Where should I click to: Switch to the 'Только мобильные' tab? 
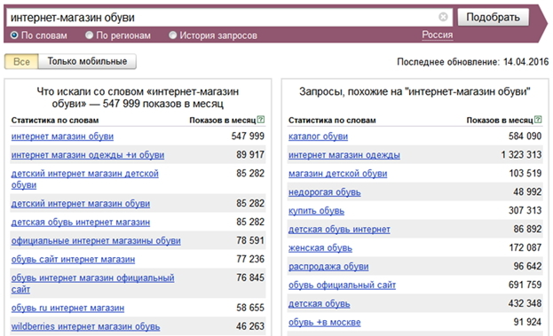click(87, 62)
